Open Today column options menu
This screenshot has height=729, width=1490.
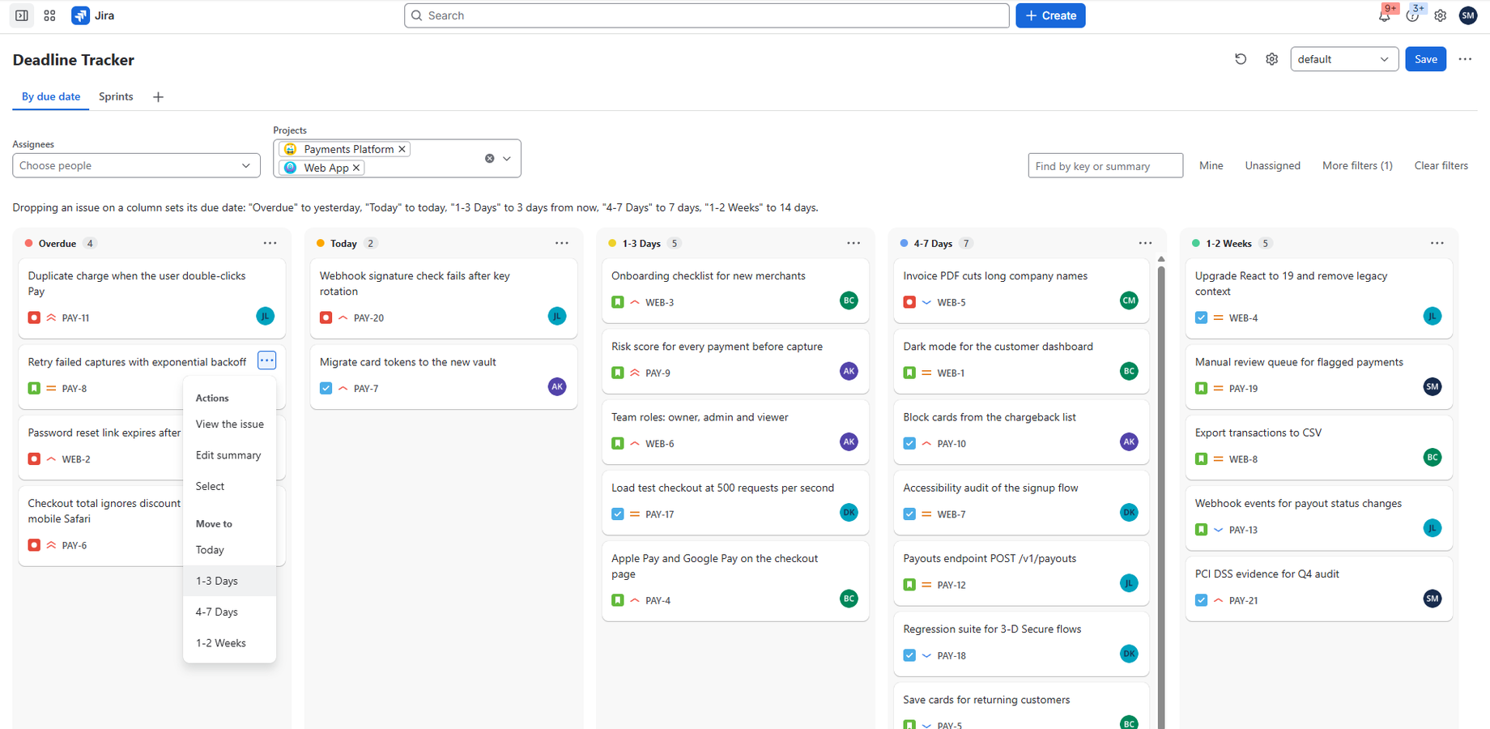(x=561, y=243)
